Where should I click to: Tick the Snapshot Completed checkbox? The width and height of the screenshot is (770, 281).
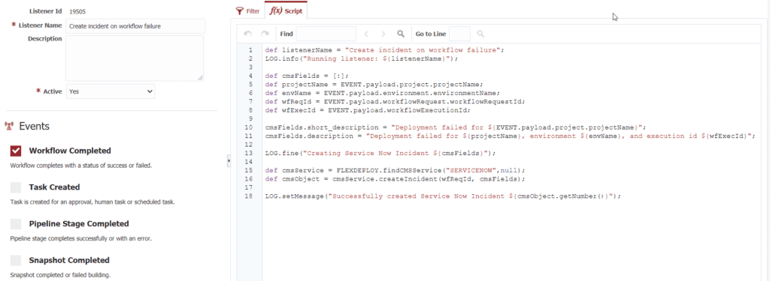pyautogui.click(x=16, y=260)
